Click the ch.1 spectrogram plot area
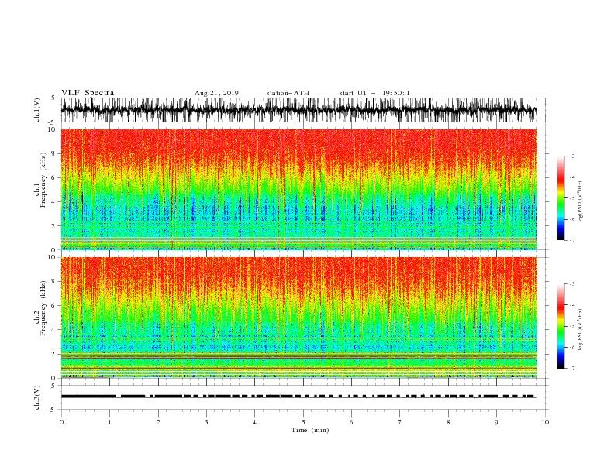The width and height of the screenshot is (614, 474). point(298,189)
